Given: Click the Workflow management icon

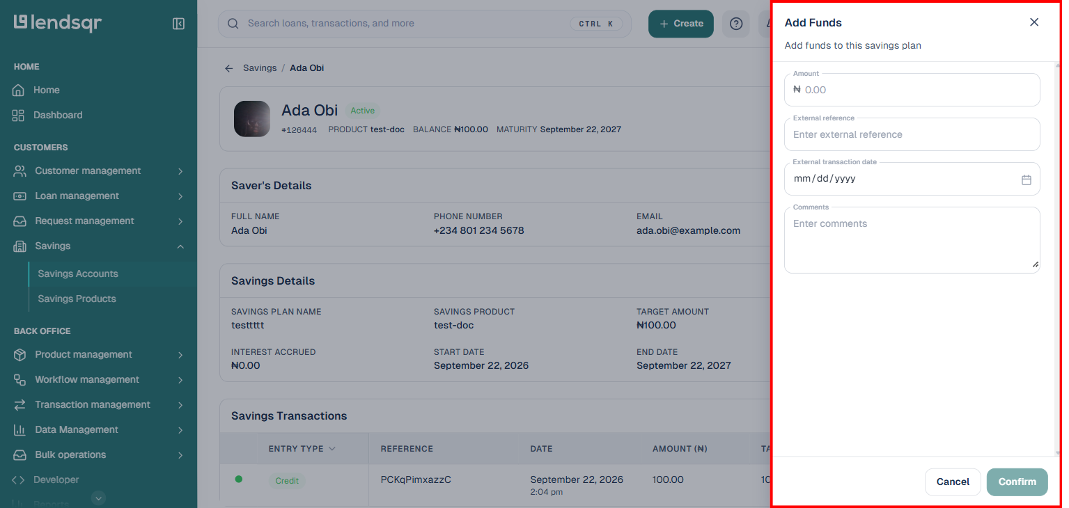Looking at the screenshot, I should pos(20,379).
